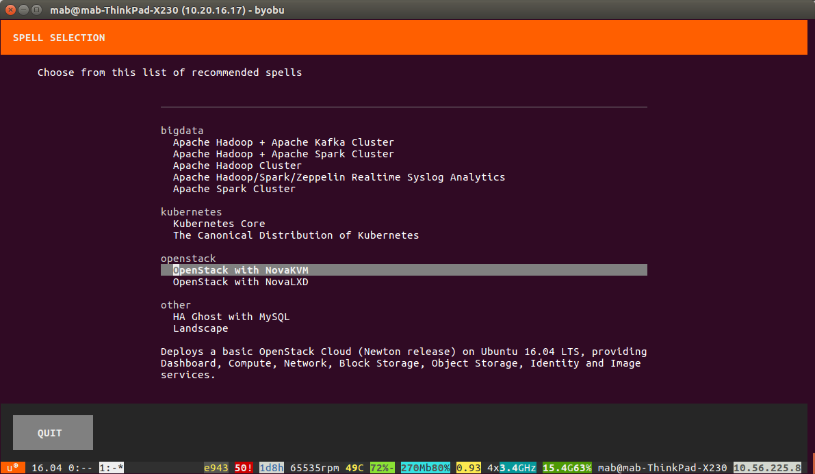
Task: Minimize the byobu terminal window
Action: pos(23,10)
